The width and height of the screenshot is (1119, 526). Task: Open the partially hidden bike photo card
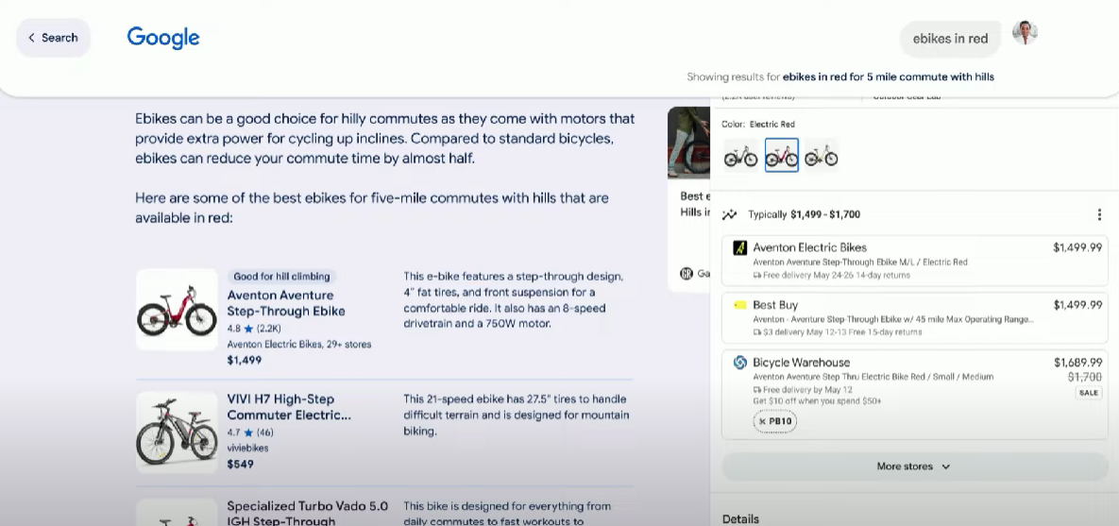(x=688, y=199)
